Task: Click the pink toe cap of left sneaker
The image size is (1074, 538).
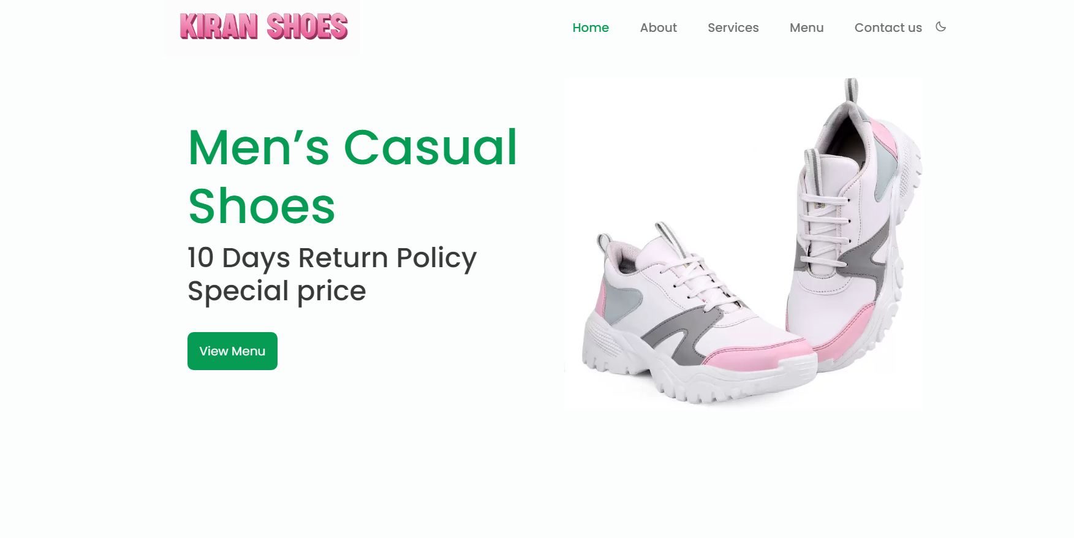Action: pyautogui.click(x=760, y=358)
